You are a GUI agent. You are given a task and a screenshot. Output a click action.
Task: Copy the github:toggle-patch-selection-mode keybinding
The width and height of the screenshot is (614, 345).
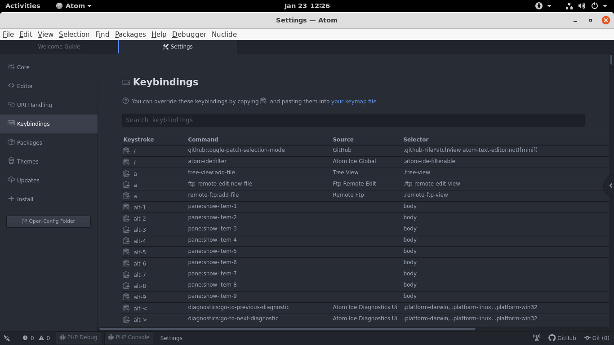[127, 151]
